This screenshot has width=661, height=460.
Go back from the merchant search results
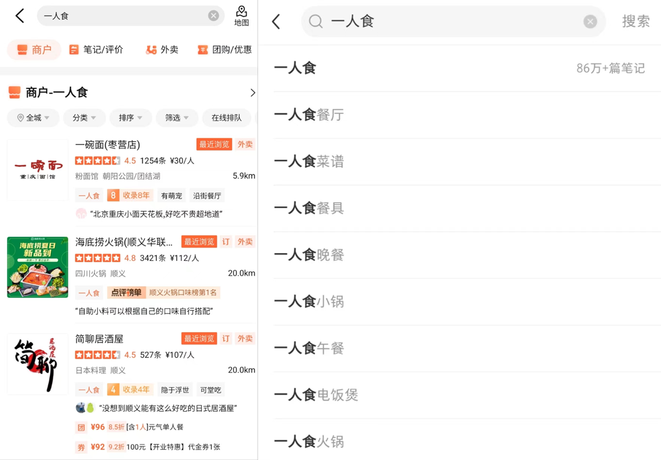point(20,16)
